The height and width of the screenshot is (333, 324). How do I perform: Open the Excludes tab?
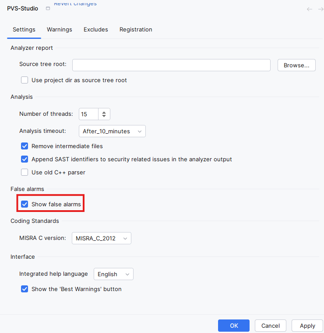coord(96,30)
